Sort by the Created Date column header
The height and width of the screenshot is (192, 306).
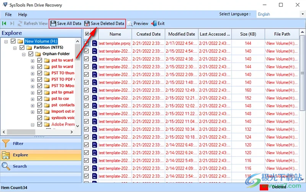tap(149, 34)
